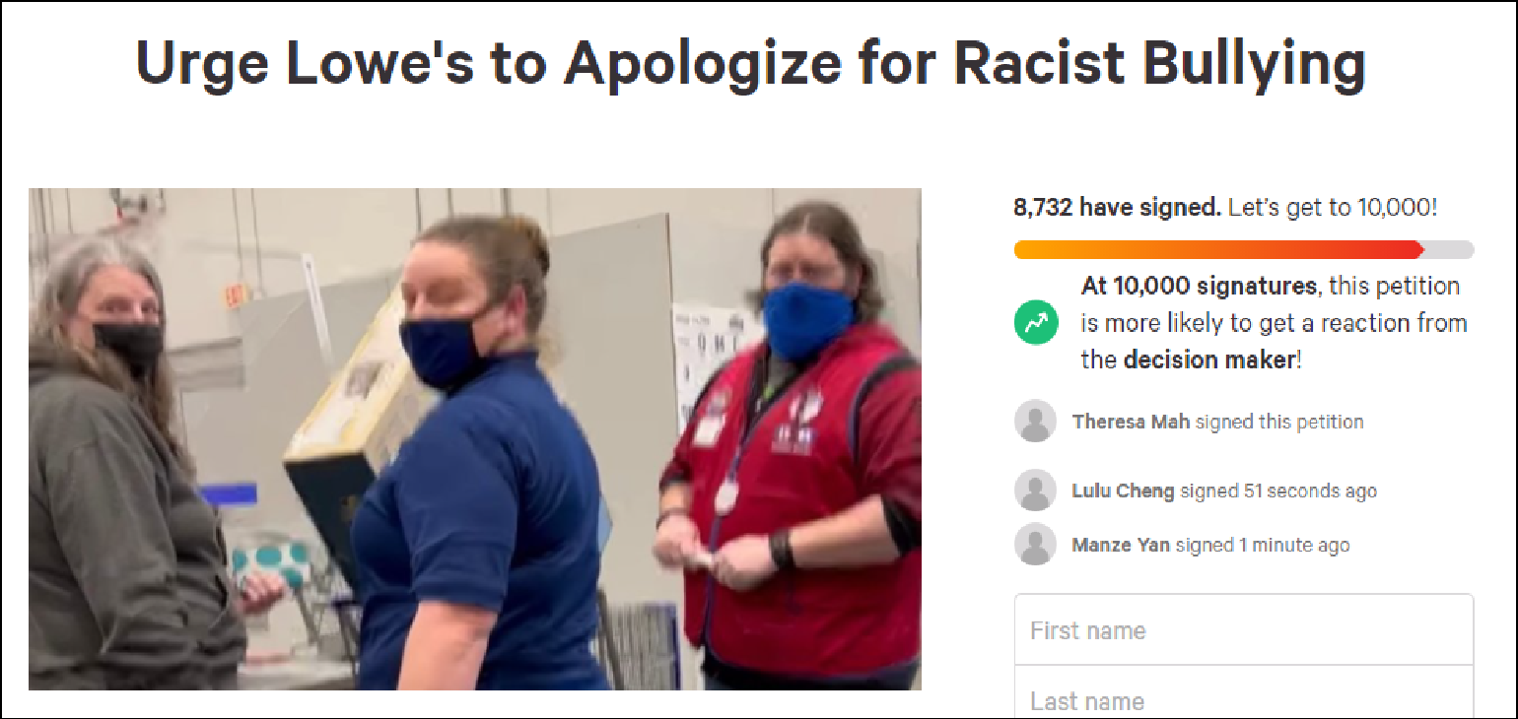Click Theresa Mah's avatar icon

click(1035, 422)
